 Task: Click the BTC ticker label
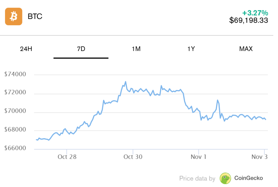coord(36,17)
